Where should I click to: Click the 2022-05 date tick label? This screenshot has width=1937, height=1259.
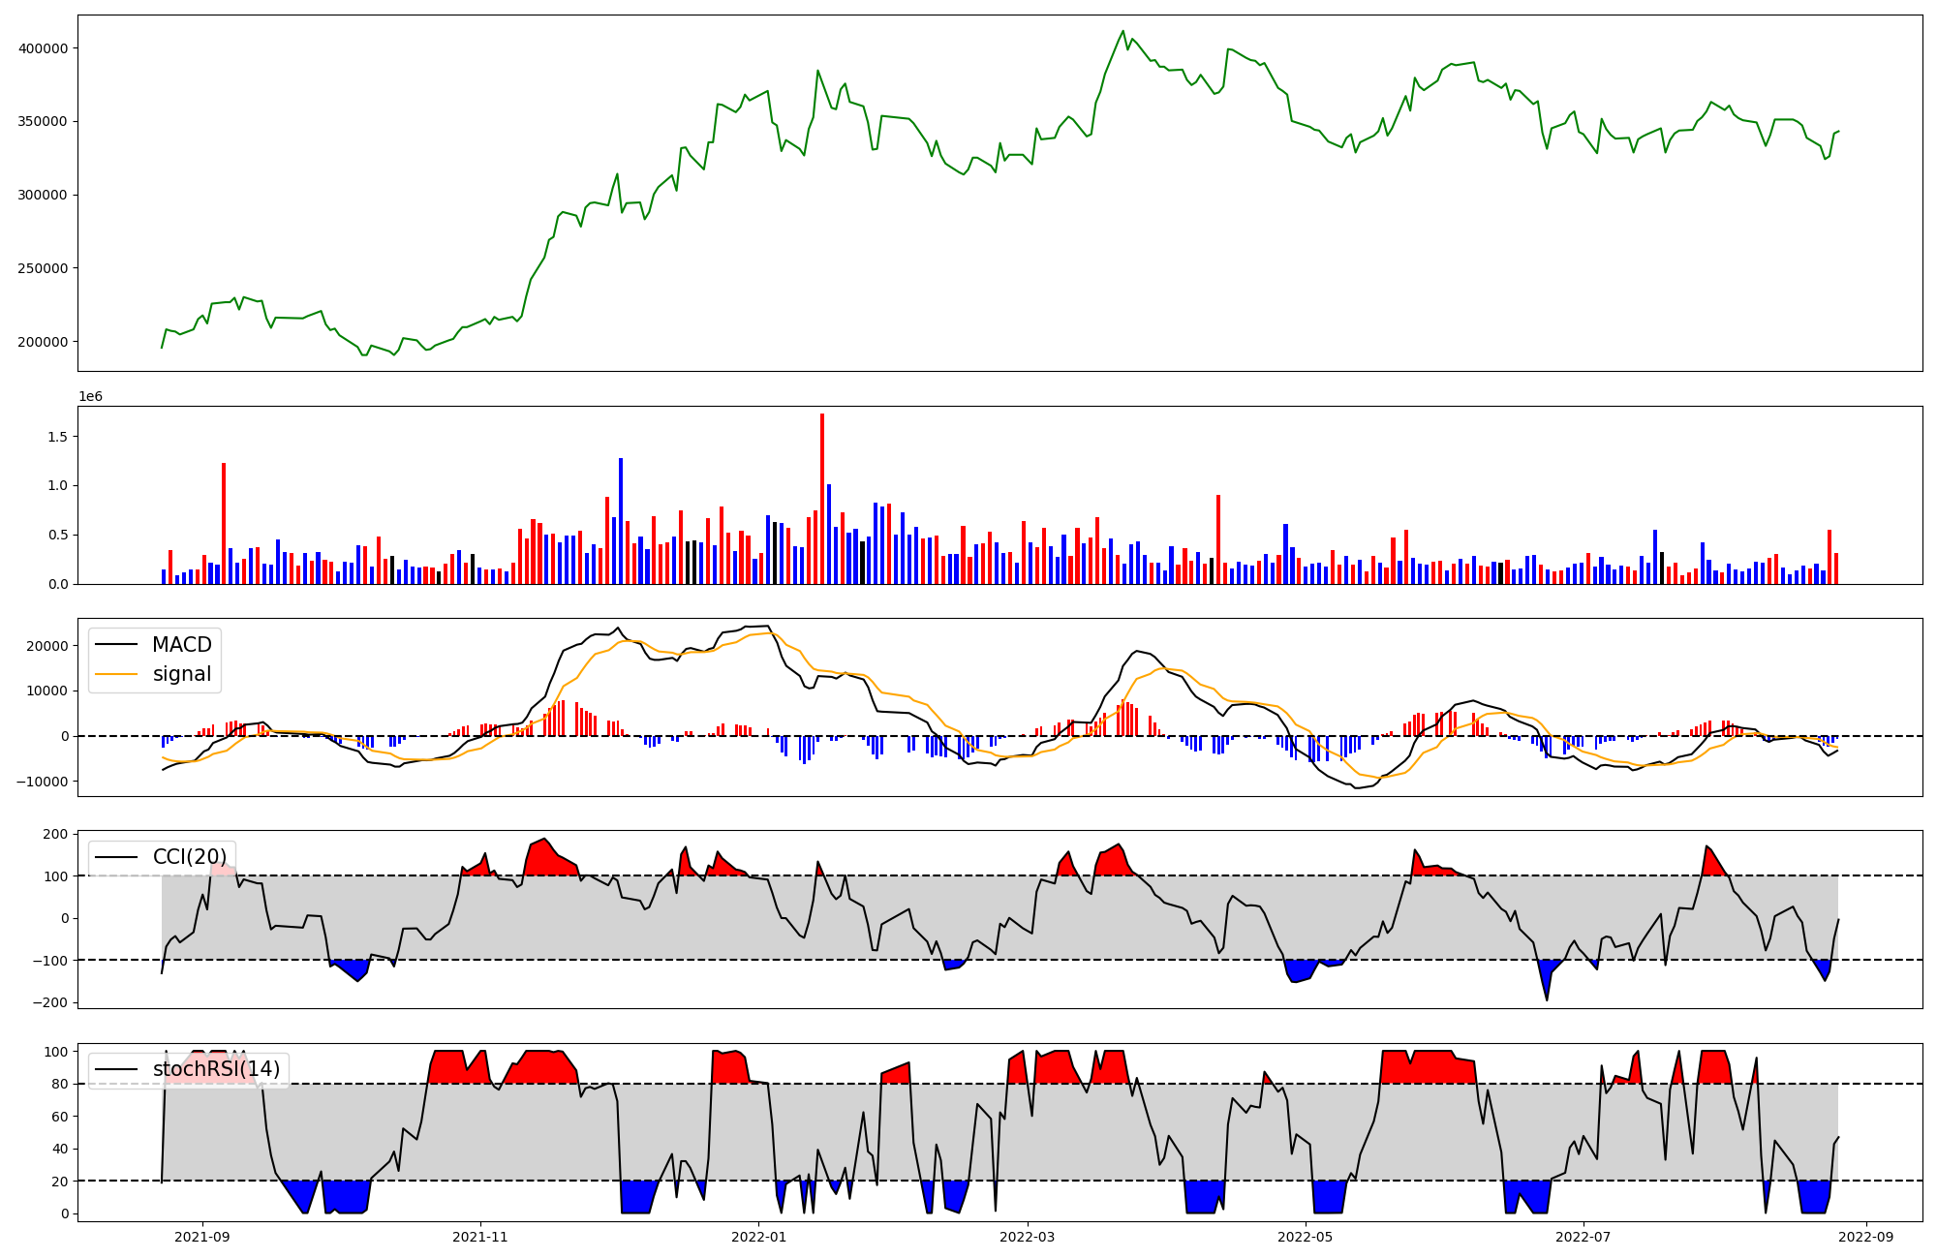[x=1305, y=1237]
